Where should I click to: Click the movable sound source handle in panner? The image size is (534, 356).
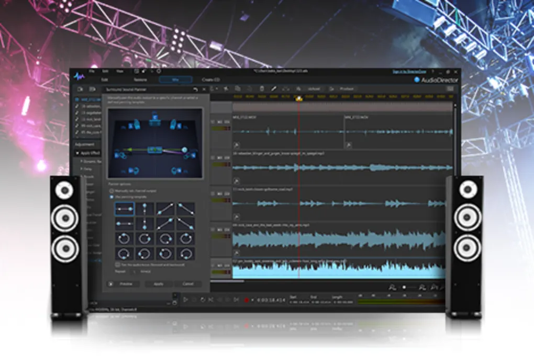(184, 150)
